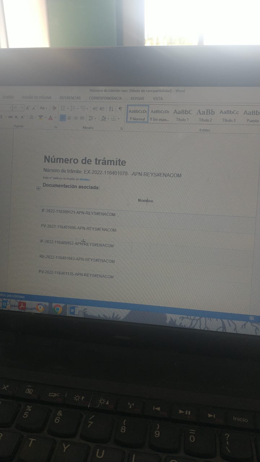Click the sort A-Z icon
Viewport: 260px width, 462px height.
pos(111,109)
